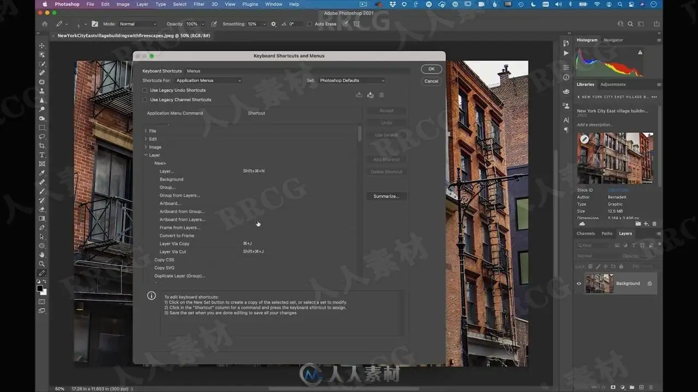
Task: Switch to the Paths tab
Action: [x=607, y=234]
